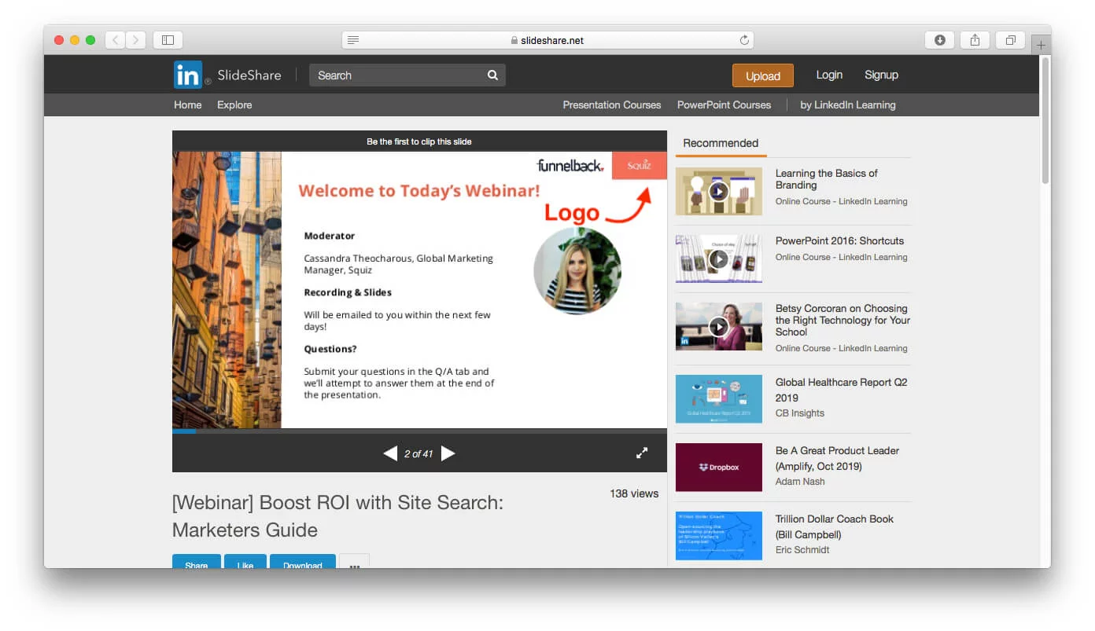1095x631 pixels.
Task: Click by LinkedIn Learning link
Action: 848,105
